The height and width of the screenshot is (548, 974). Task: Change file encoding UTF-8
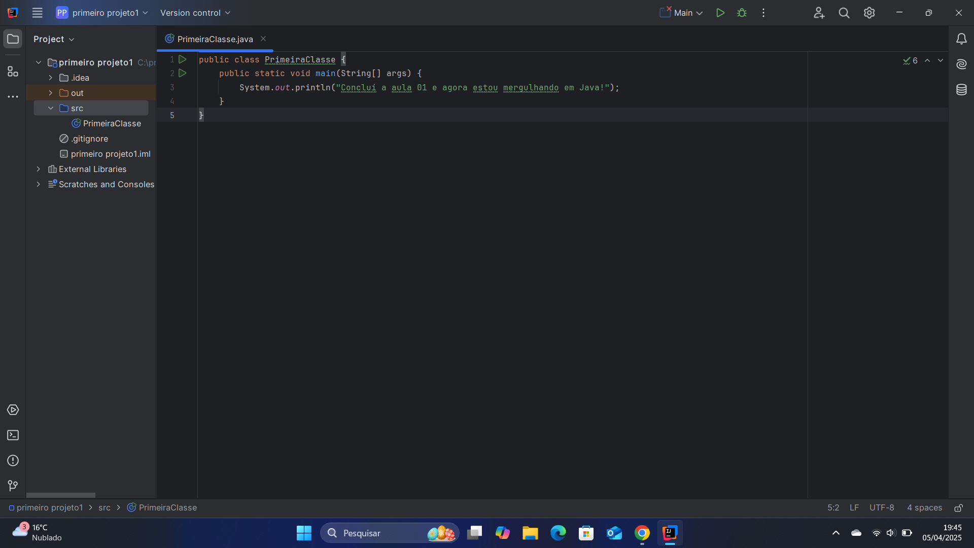point(882,508)
